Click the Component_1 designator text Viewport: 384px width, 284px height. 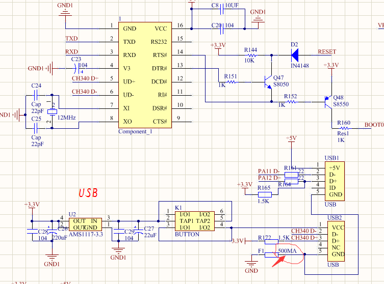coord(135,131)
